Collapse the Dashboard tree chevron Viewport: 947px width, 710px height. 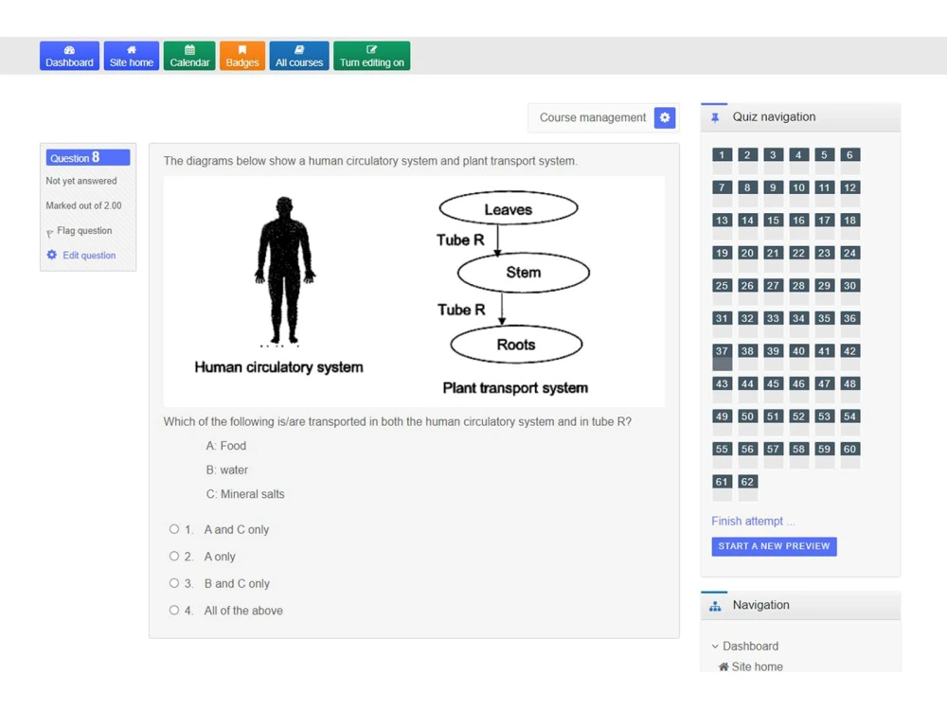[x=715, y=646]
